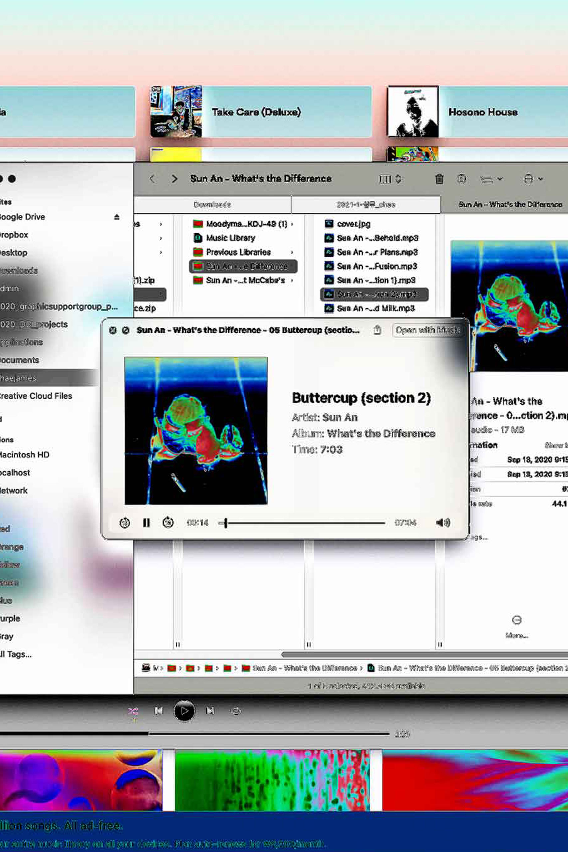Skip forward 15 seconds in preview
This screenshot has width=568, height=852.
[x=168, y=523]
